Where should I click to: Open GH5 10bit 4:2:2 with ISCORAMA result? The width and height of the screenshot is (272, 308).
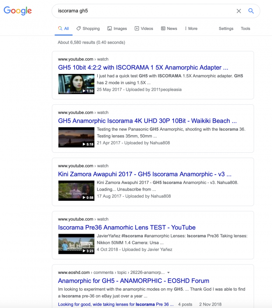coord(143,67)
